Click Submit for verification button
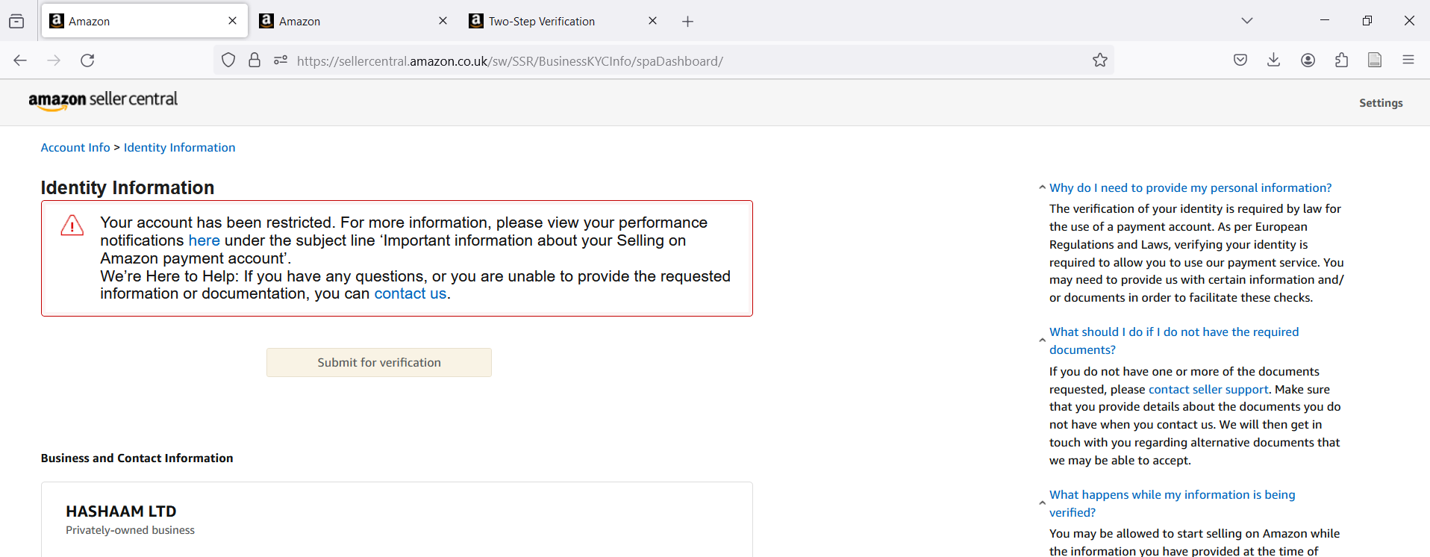 click(379, 363)
